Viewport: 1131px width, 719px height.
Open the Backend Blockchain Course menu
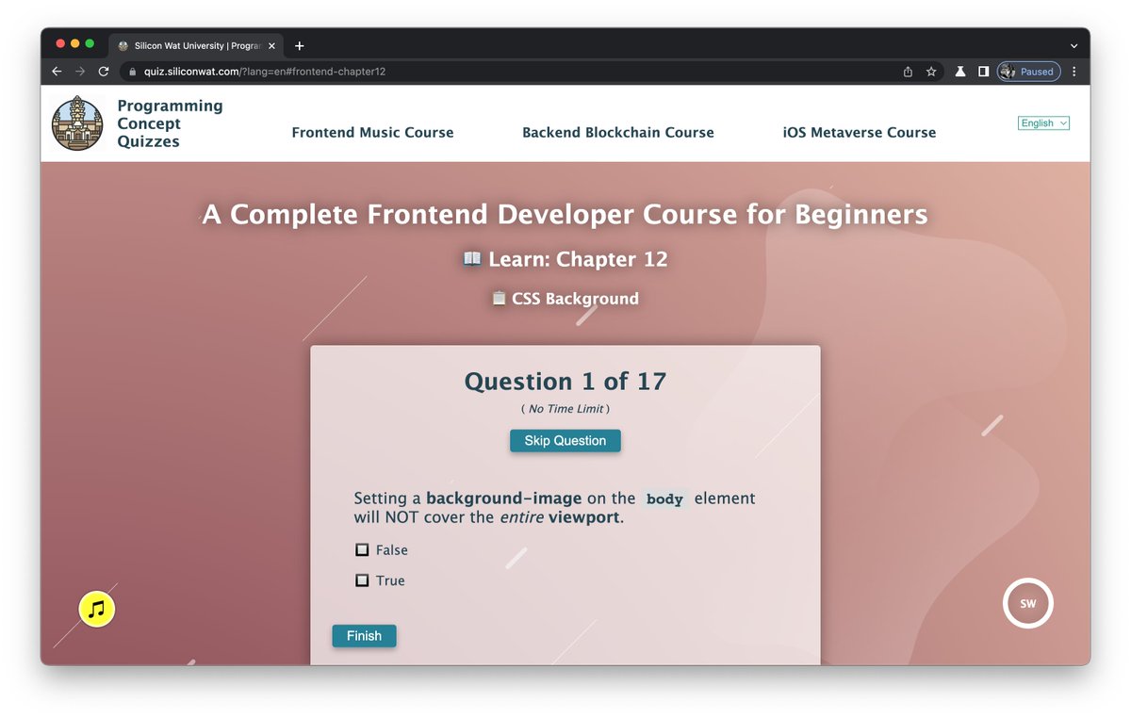pyautogui.click(x=618, y=133)
